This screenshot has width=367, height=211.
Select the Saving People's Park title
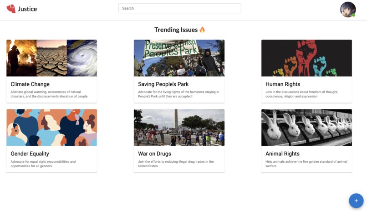163,84
